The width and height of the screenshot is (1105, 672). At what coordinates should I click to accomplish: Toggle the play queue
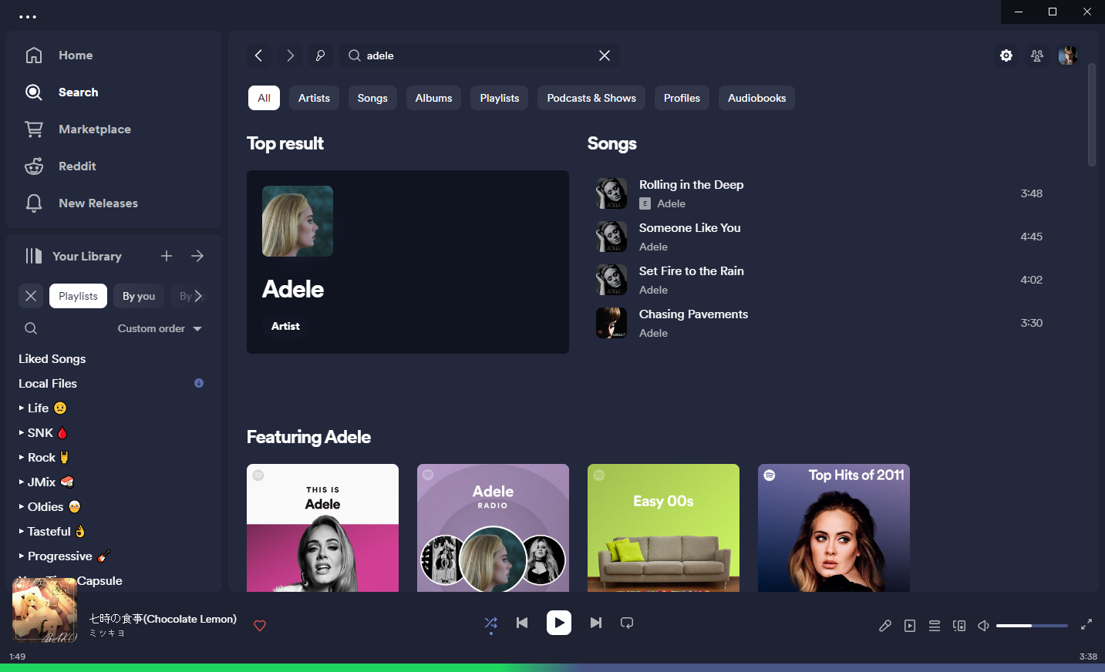pyautogui.click(x=935, y=626)
